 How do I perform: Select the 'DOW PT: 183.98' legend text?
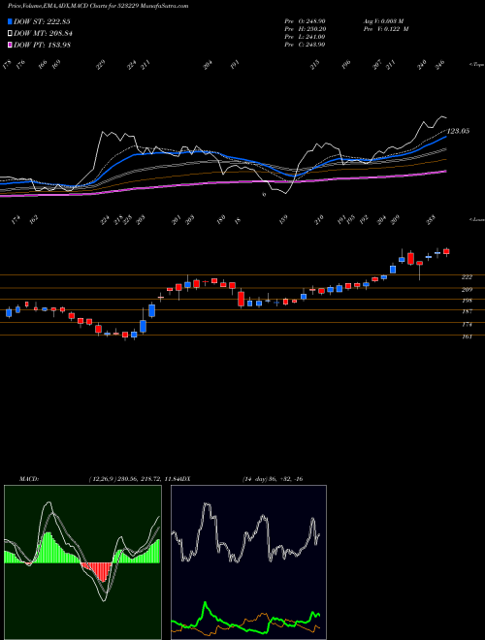(x=42, y=45)
